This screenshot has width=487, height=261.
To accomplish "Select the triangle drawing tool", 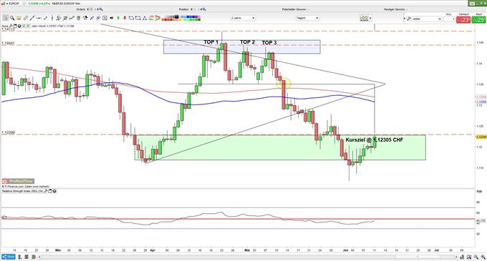I will click(144, 18).
